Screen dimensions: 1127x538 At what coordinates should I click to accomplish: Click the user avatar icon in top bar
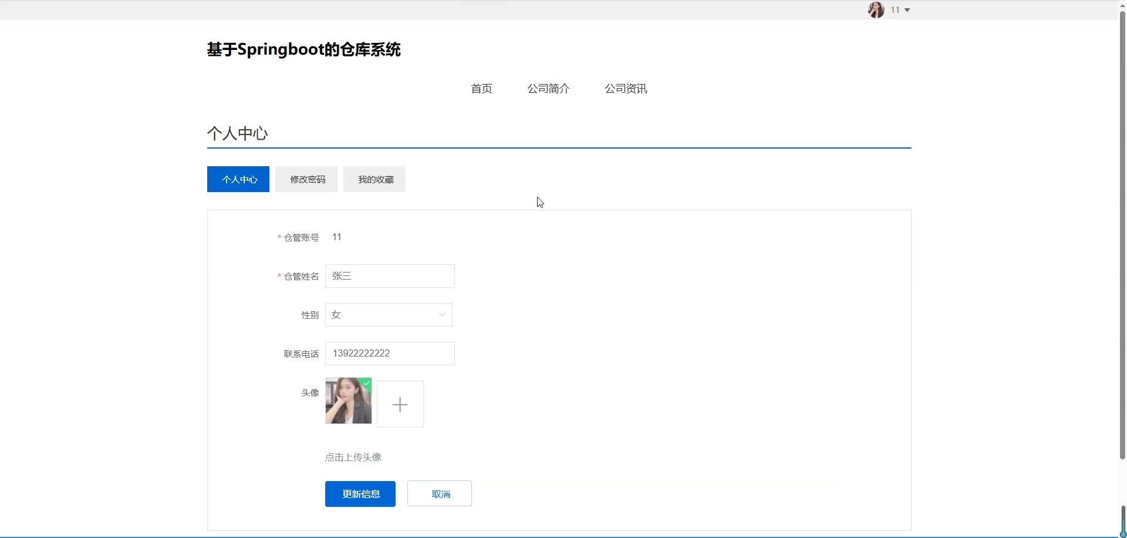876,10
